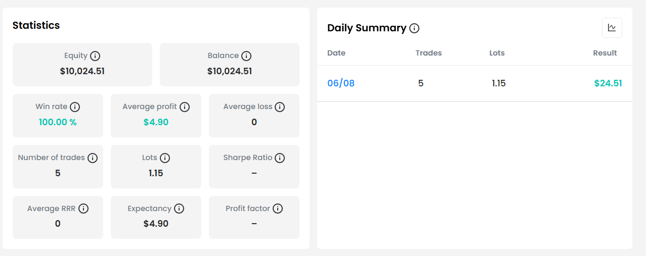Select the 100.00 % win rate value
Screen dimensions: 646x256
(x=58, y=122)
